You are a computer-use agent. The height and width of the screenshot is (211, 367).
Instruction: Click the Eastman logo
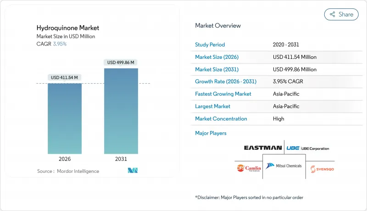[x=263, y=148]
